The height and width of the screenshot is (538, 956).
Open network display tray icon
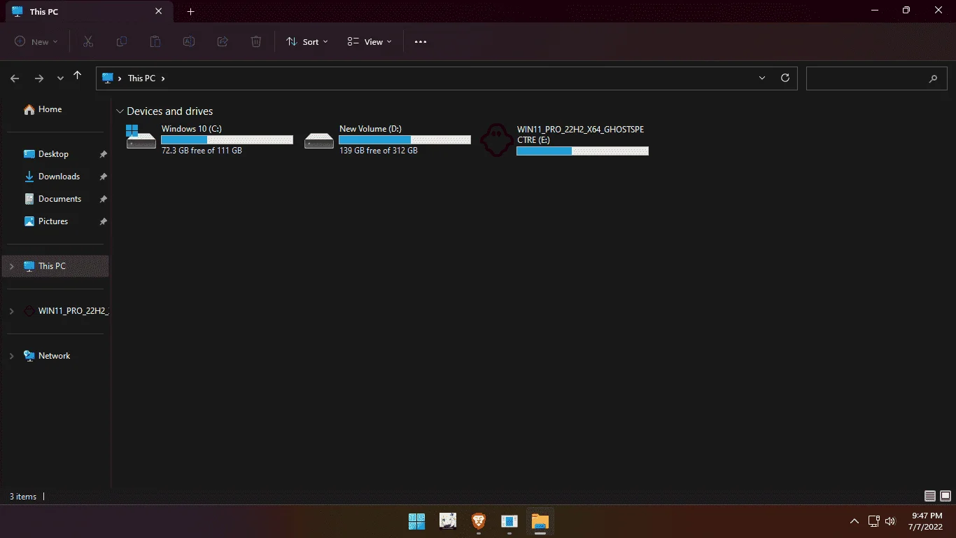tap(873, 521)
